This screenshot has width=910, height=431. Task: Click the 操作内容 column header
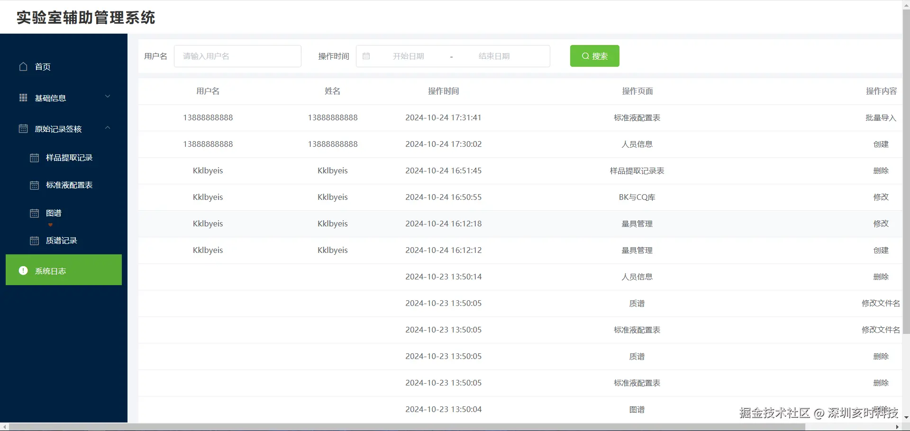(882, 91)
